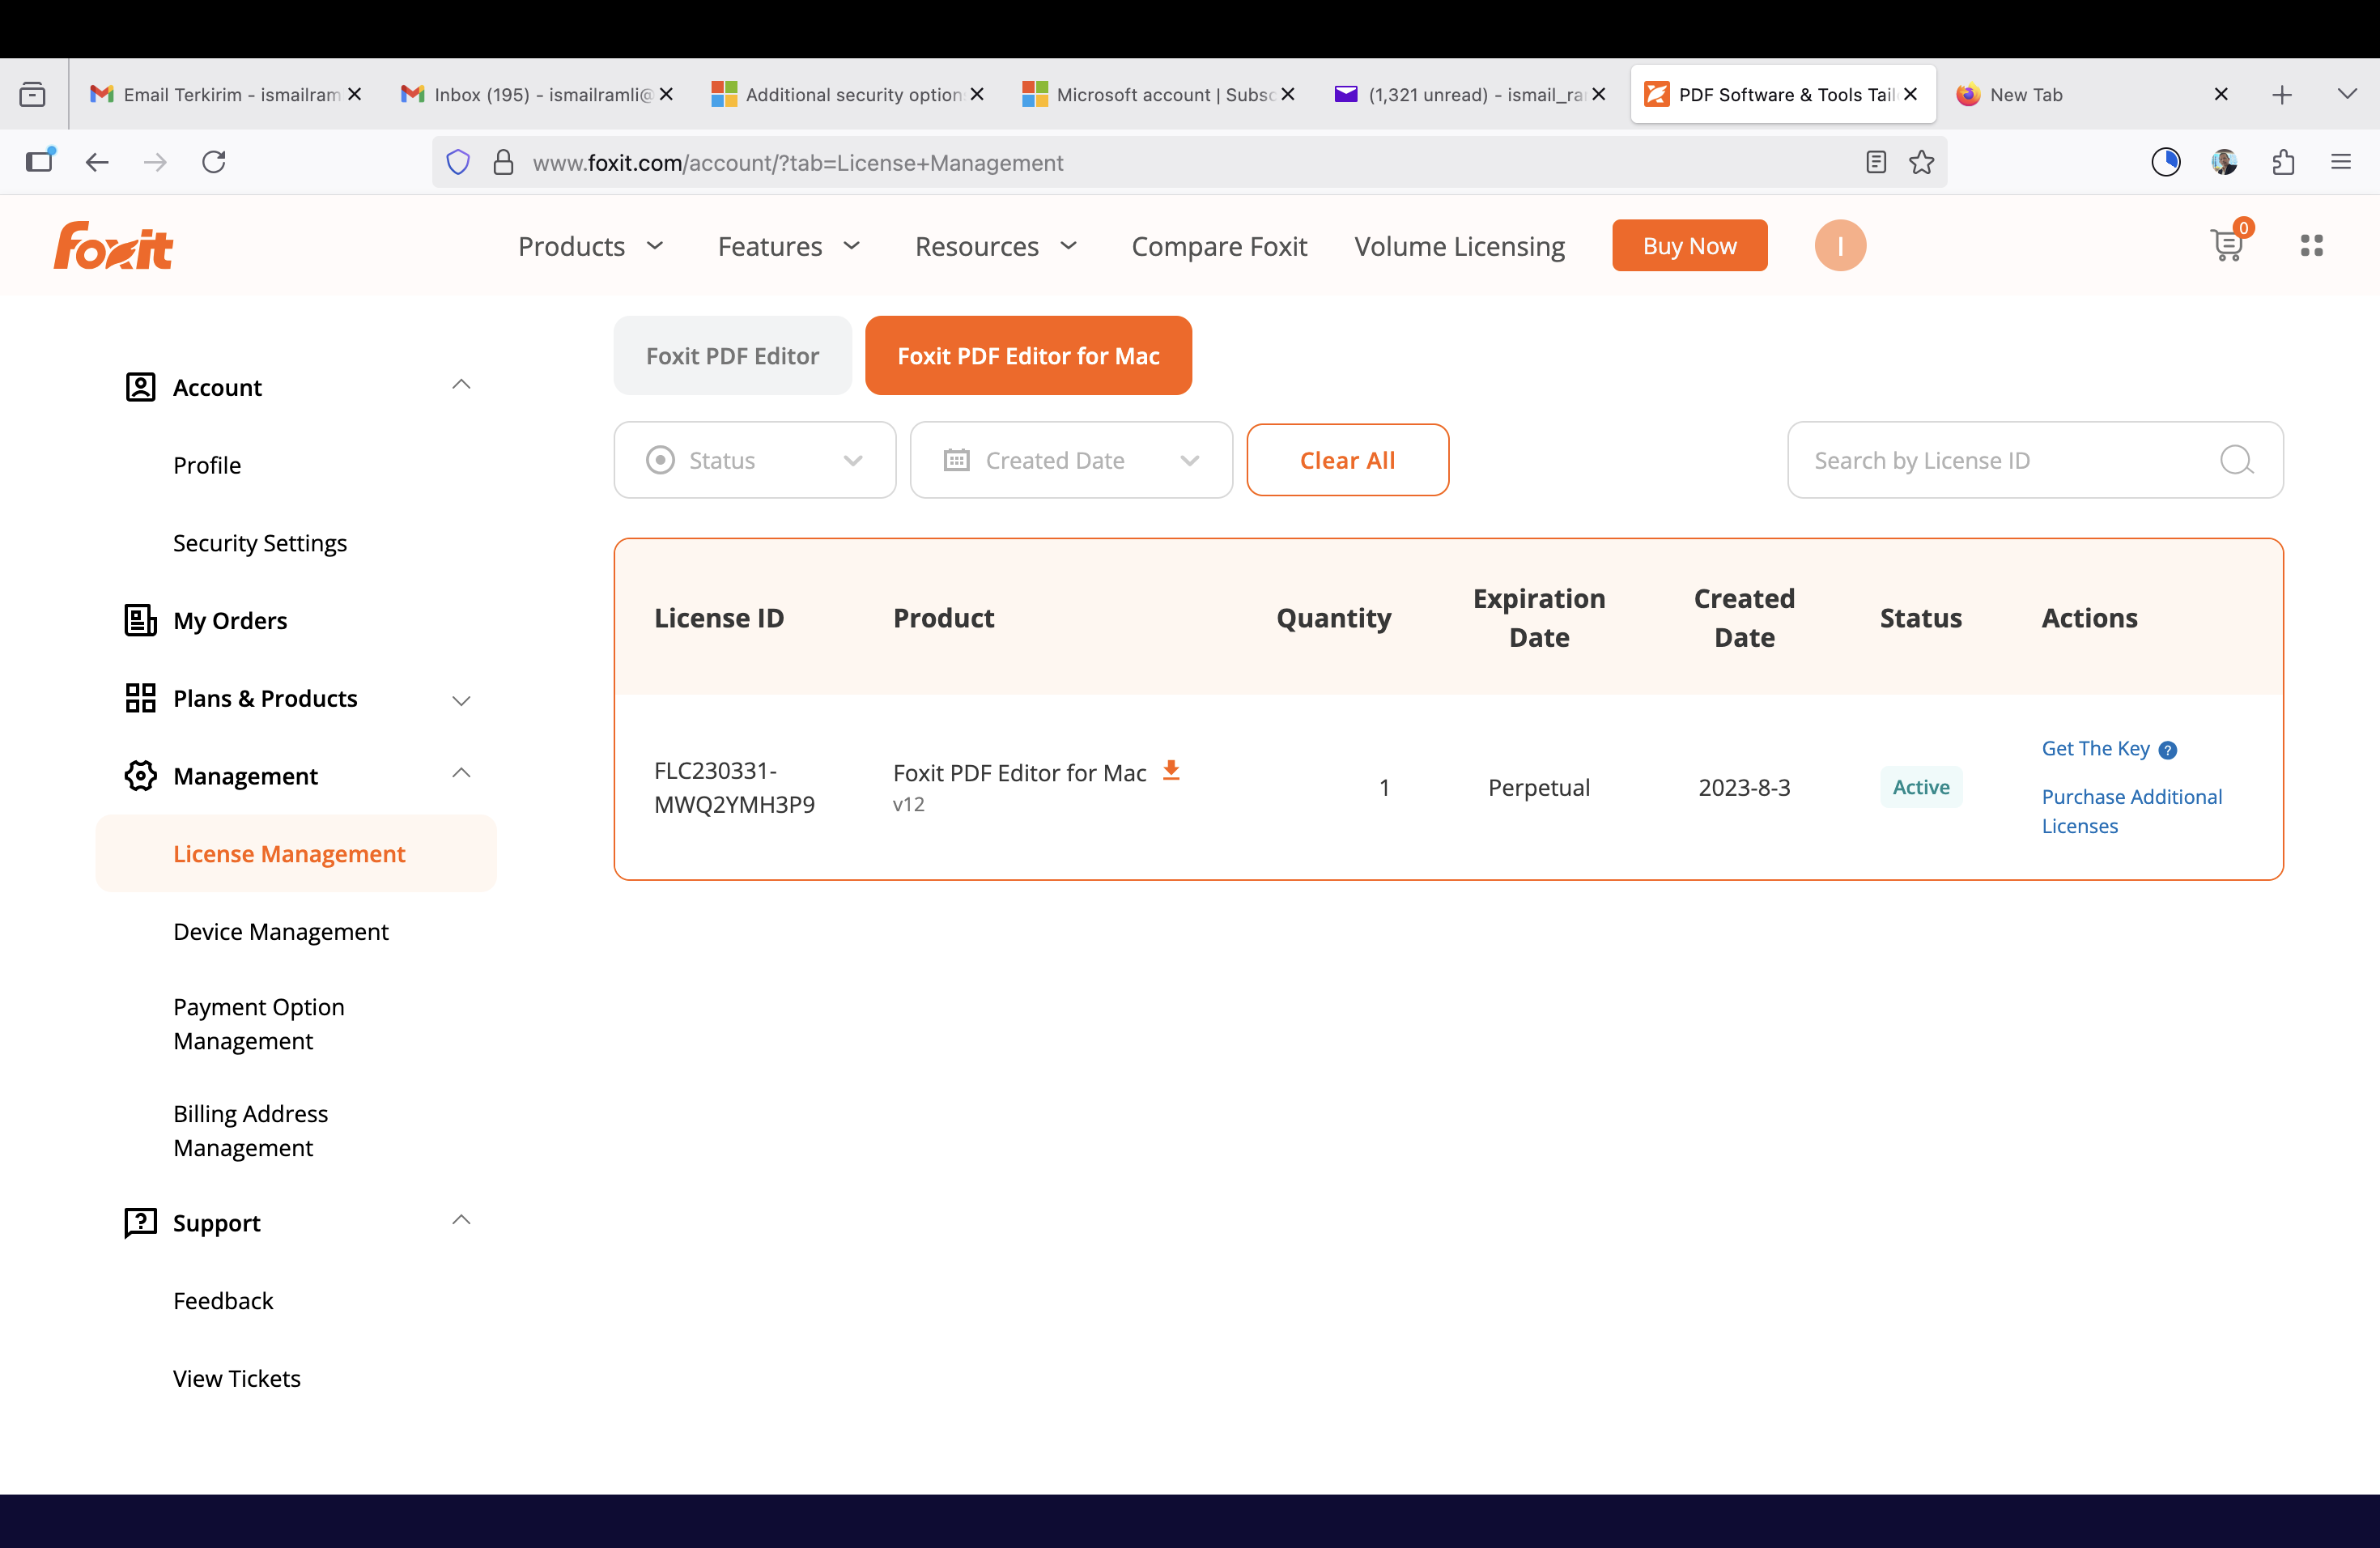The image size is (2380, 1548).
Task: Click the Search by License ID field
Action: pos(2000,460)
